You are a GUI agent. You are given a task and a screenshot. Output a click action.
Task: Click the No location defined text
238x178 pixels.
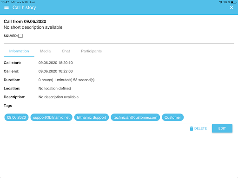55,89
